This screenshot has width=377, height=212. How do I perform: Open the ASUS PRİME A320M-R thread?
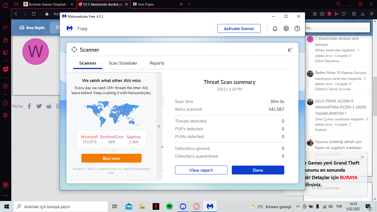click(x=341, y=107)
